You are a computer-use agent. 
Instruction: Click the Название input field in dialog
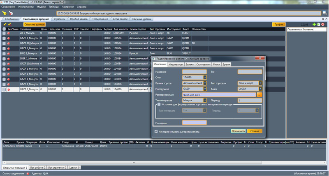point(194,72)
